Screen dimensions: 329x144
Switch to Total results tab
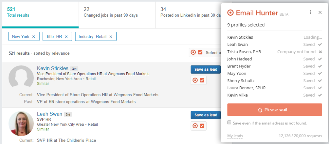(x=40, y=15)
